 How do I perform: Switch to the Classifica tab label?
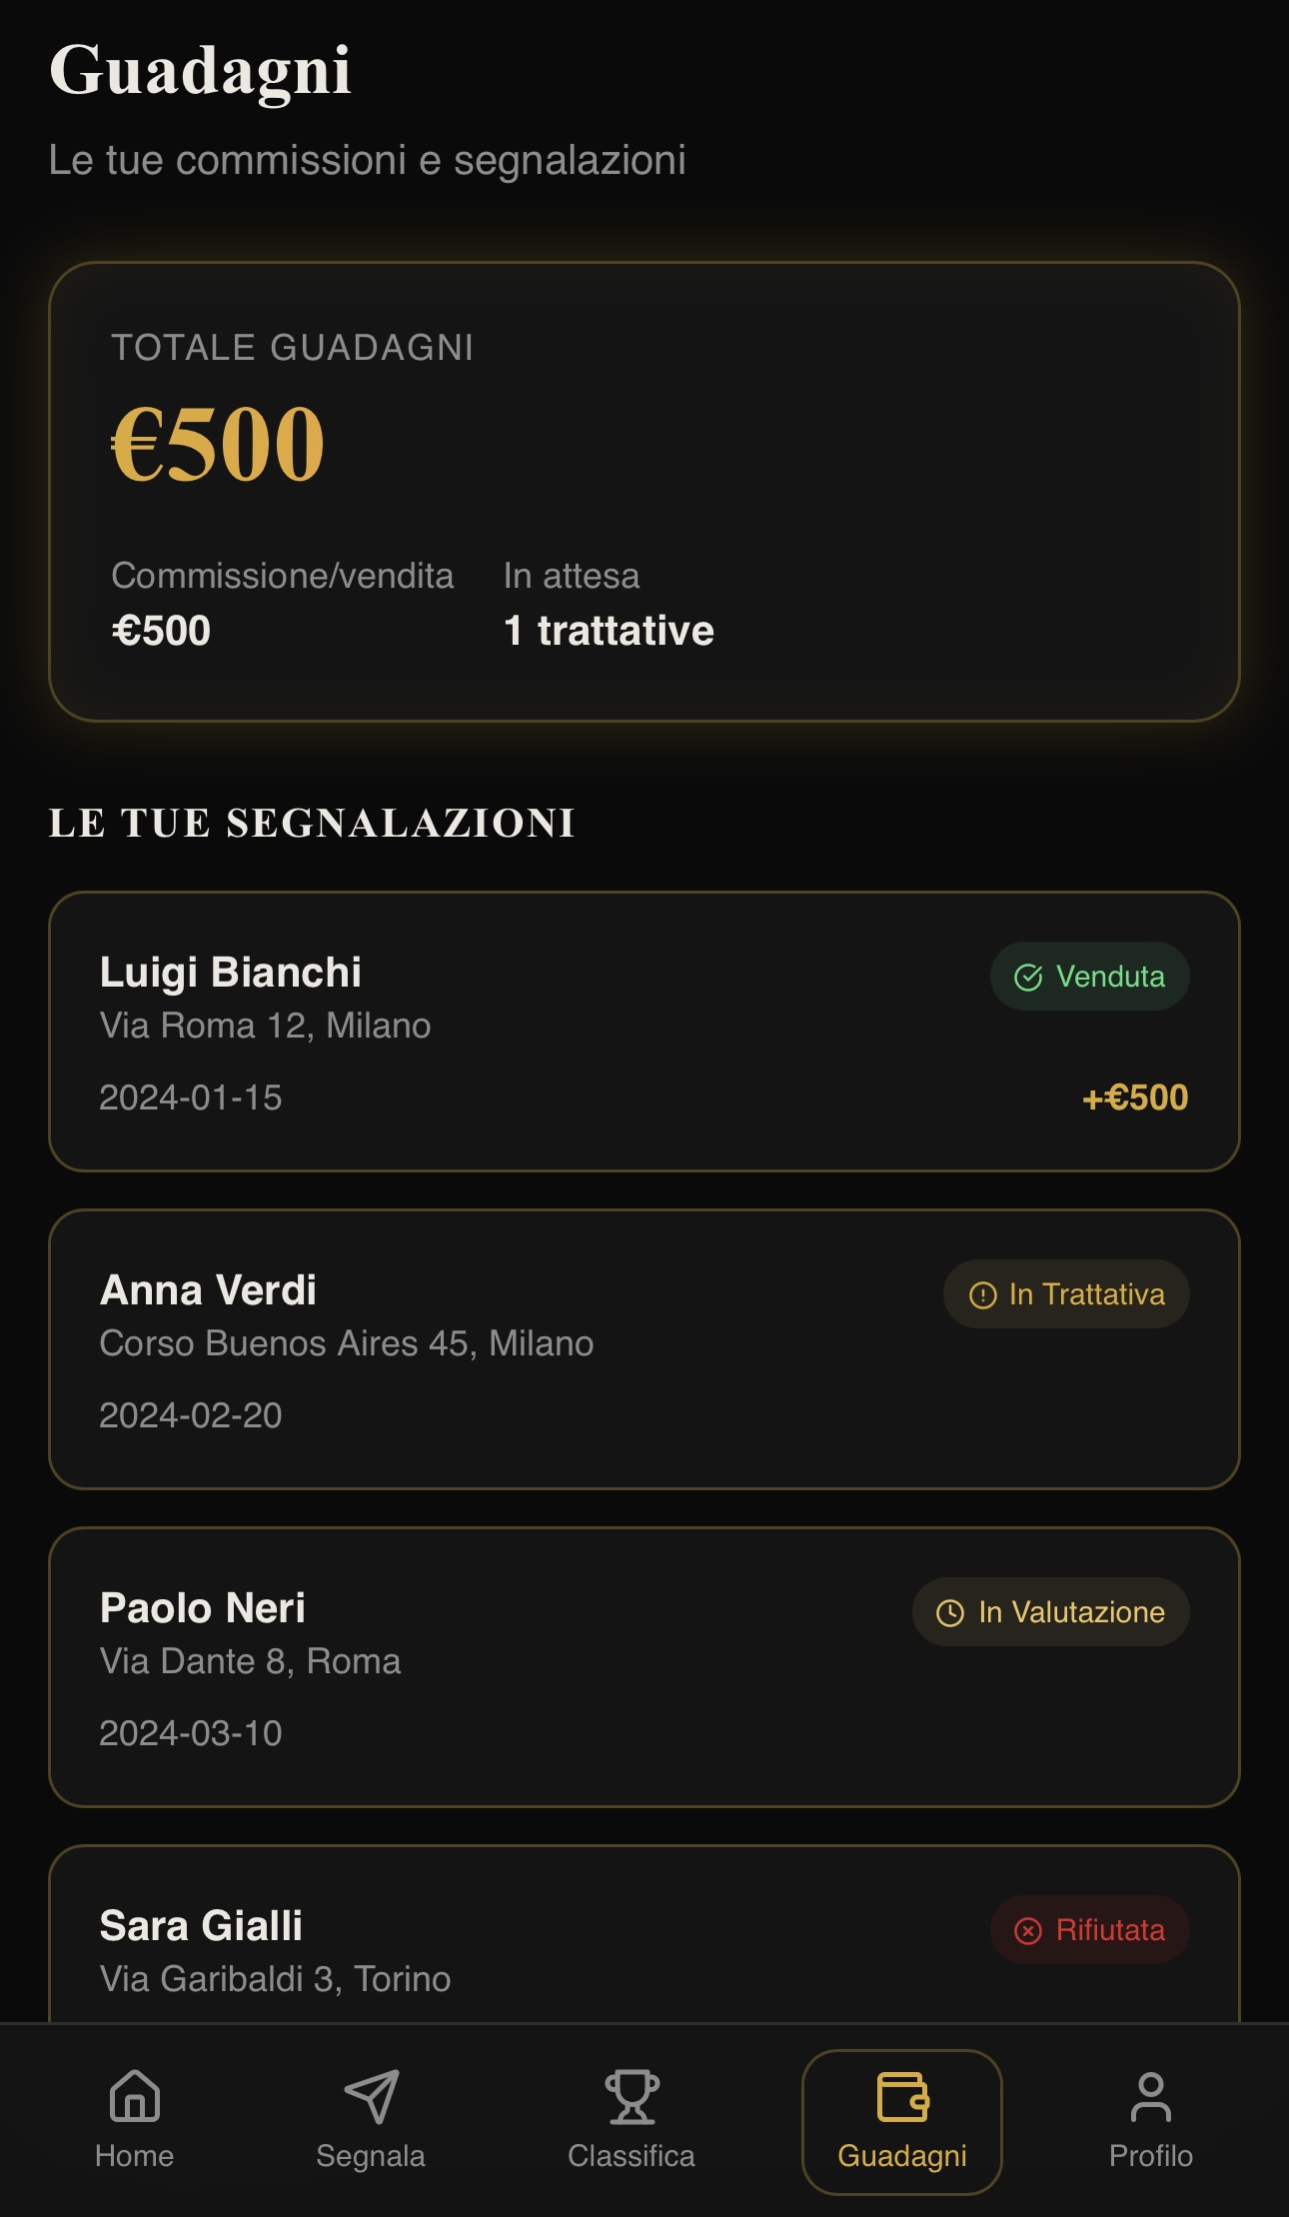point(632,2156)
